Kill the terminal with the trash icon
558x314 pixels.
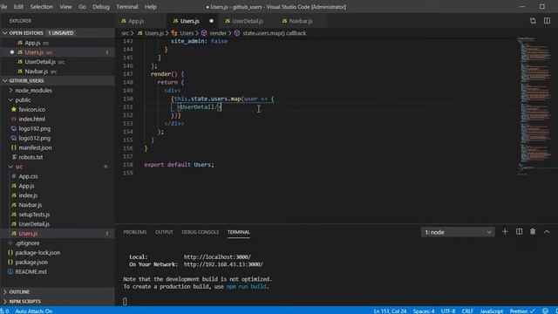(533, 232)
